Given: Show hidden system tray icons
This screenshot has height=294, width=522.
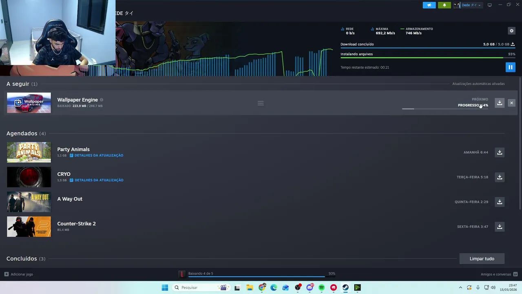Looking at the screenshot, I should pos(460,287).
